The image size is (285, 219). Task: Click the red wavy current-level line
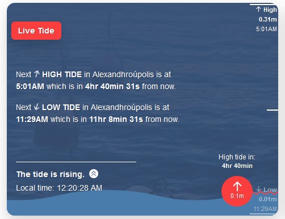(x=265, y=193)
